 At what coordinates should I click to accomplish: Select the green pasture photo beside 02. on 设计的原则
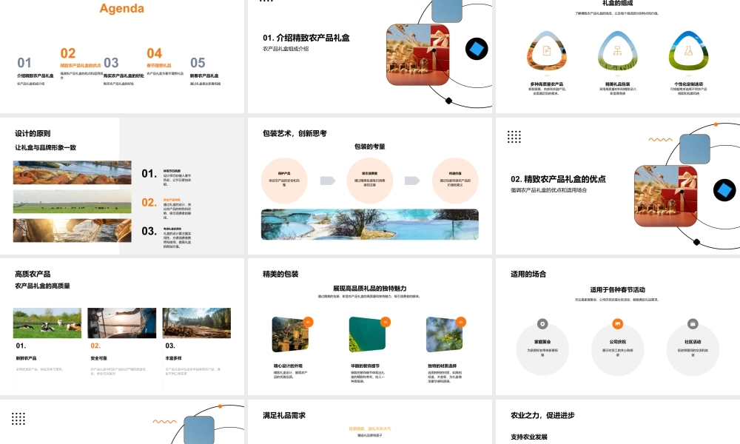point(73,201)
